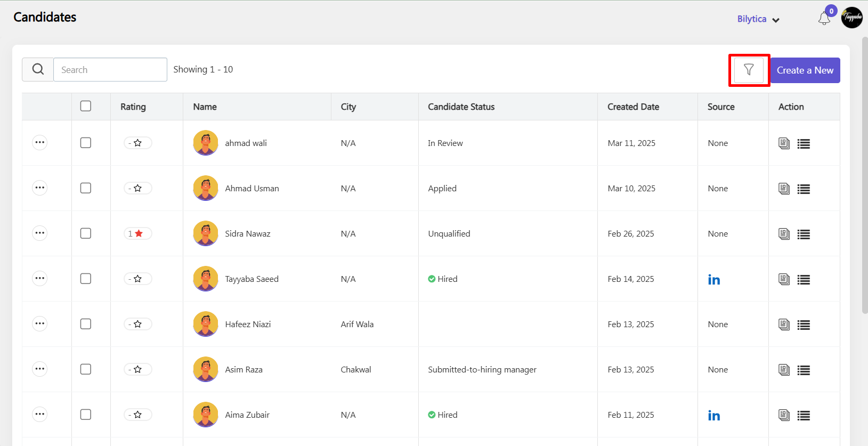
Task: Open the three-dot menu for Hafeez Niazi
Action: pyautogui.click(x=39, y=324)
